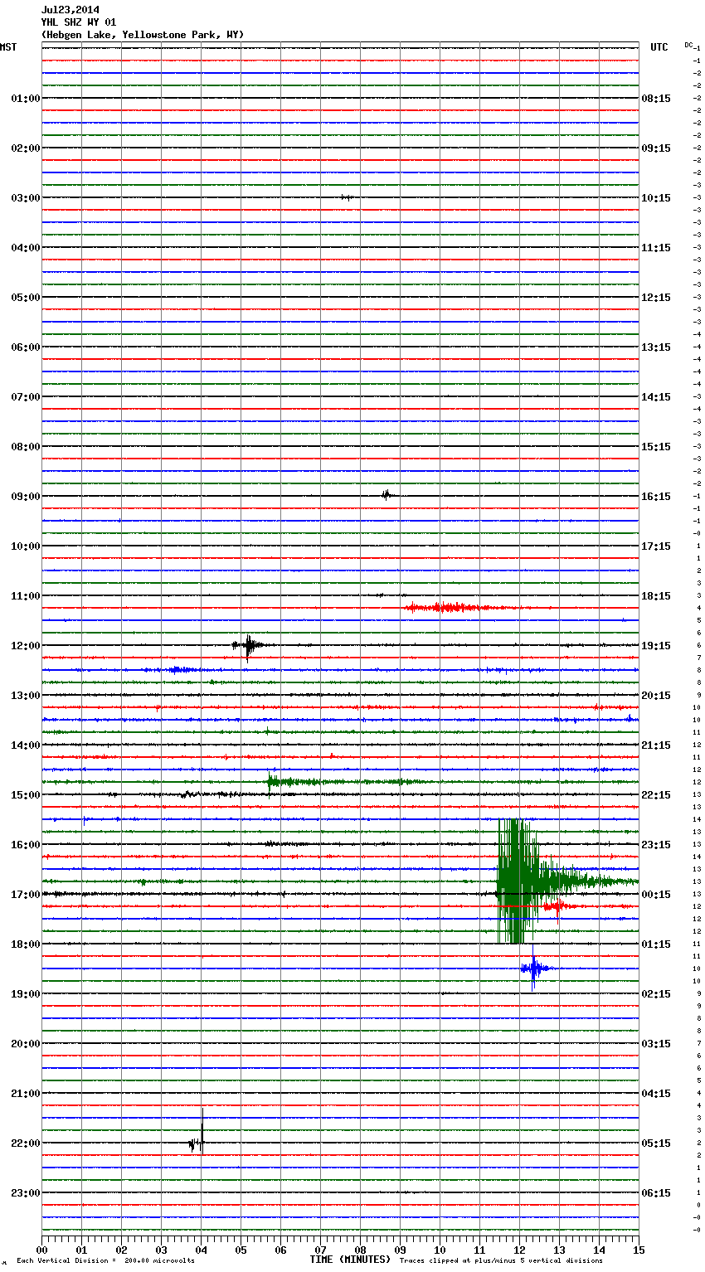
Task: Click the 01:00 MST hour label
Action: pyautogui.click(x=26, y=99)
